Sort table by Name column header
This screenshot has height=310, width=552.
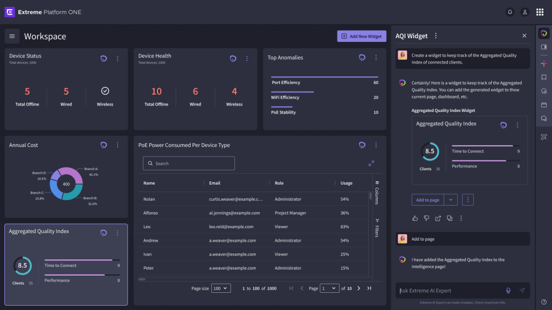(x=149, y=183)
